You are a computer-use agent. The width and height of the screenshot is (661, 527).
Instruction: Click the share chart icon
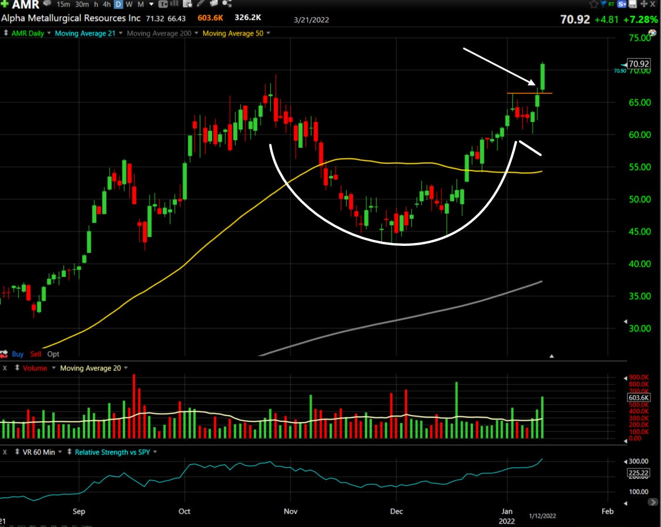point(227,4)
